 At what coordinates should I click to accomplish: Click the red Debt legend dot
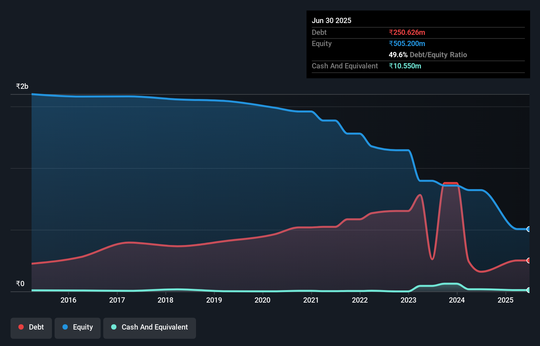[x=21, y=327]
